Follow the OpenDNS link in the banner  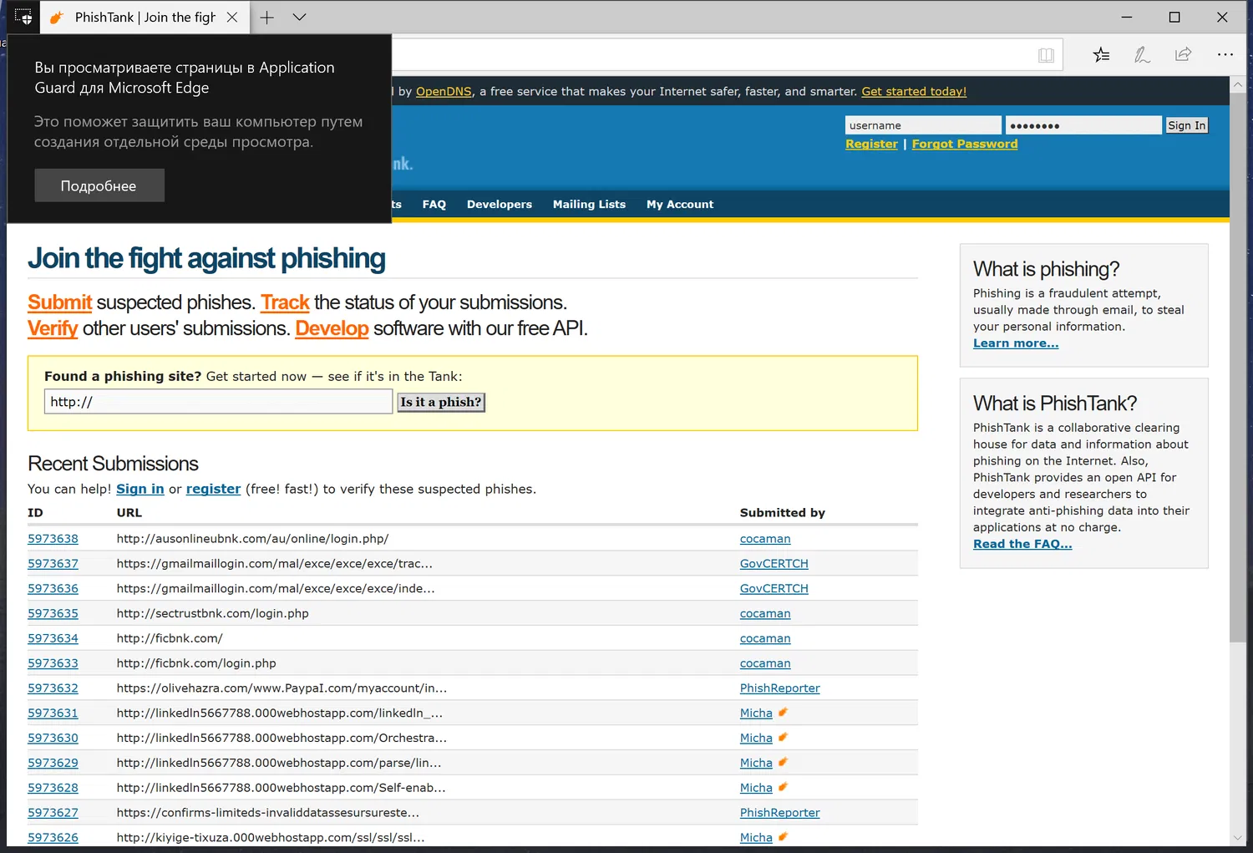444,91
